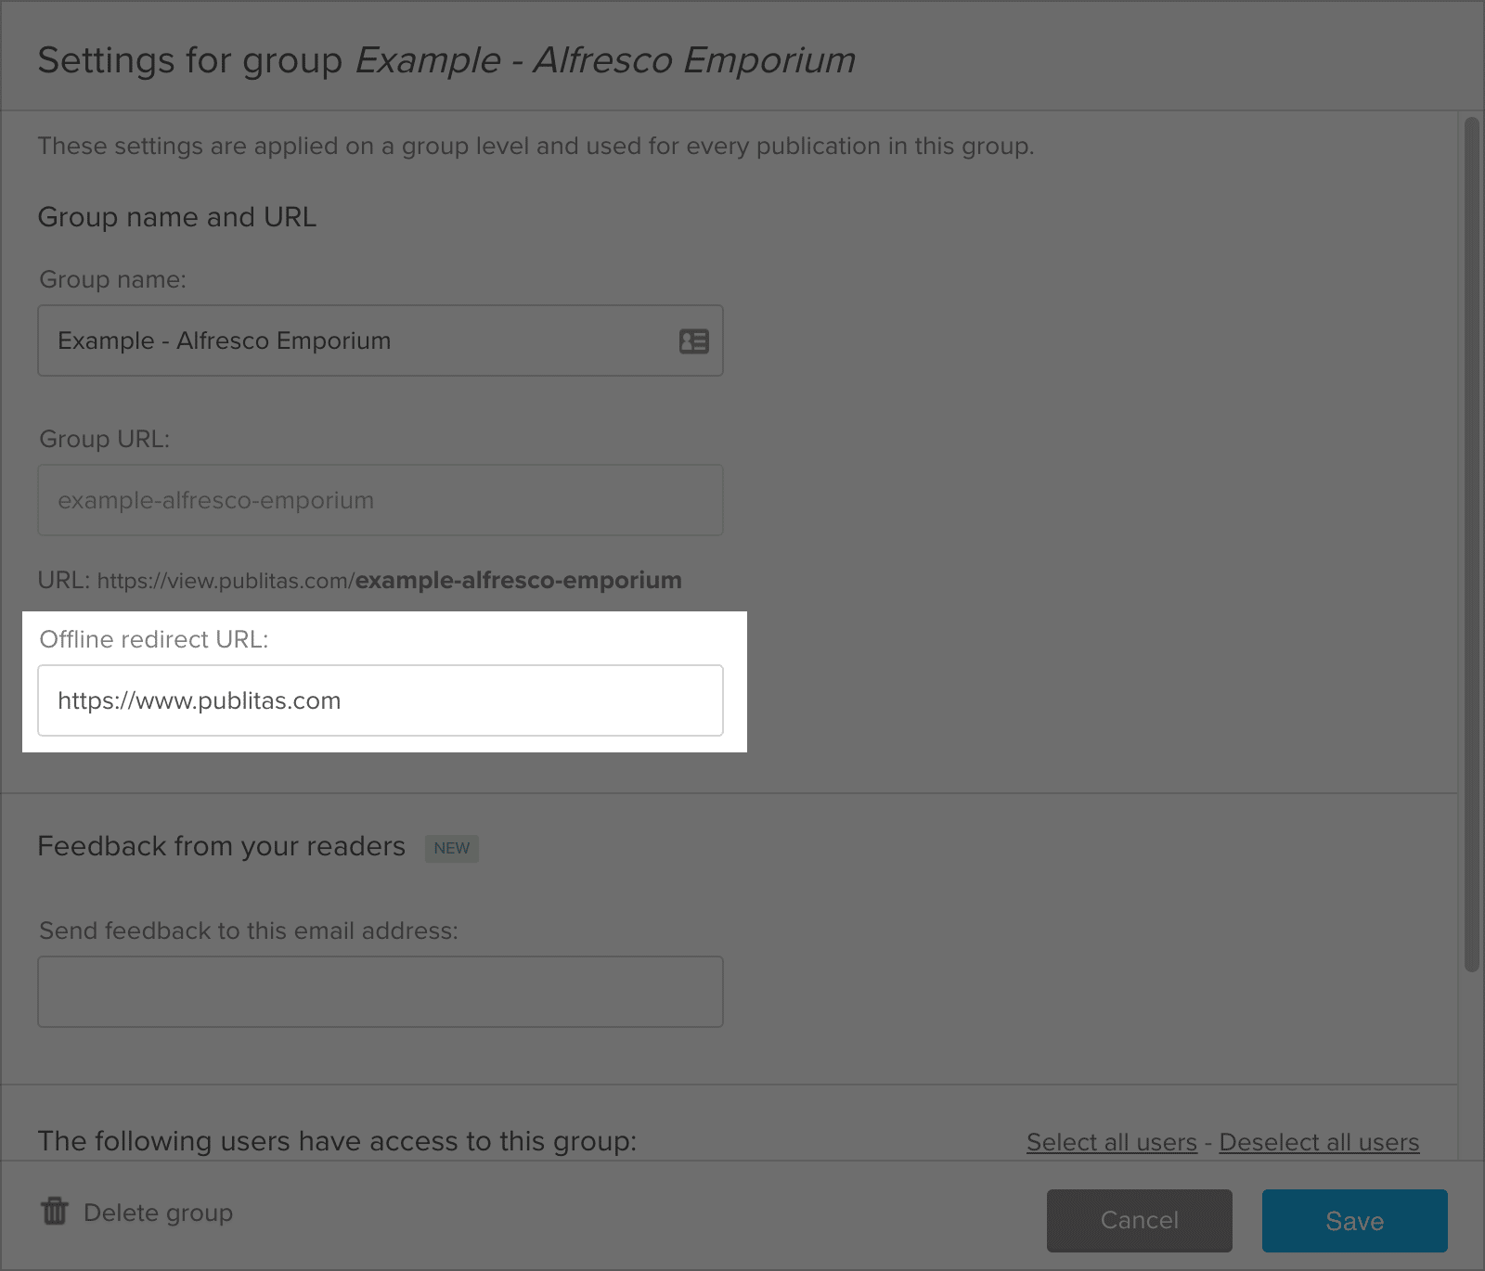Cancel changes to group settings
1485x1271 pixels.
pyautogui.click(x=1138, y=1220)
